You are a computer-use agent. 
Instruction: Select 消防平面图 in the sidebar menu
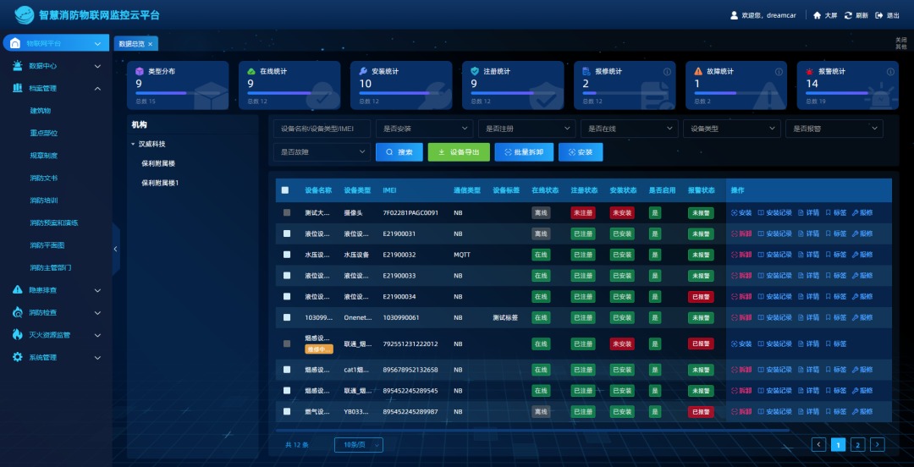(47, 245)
